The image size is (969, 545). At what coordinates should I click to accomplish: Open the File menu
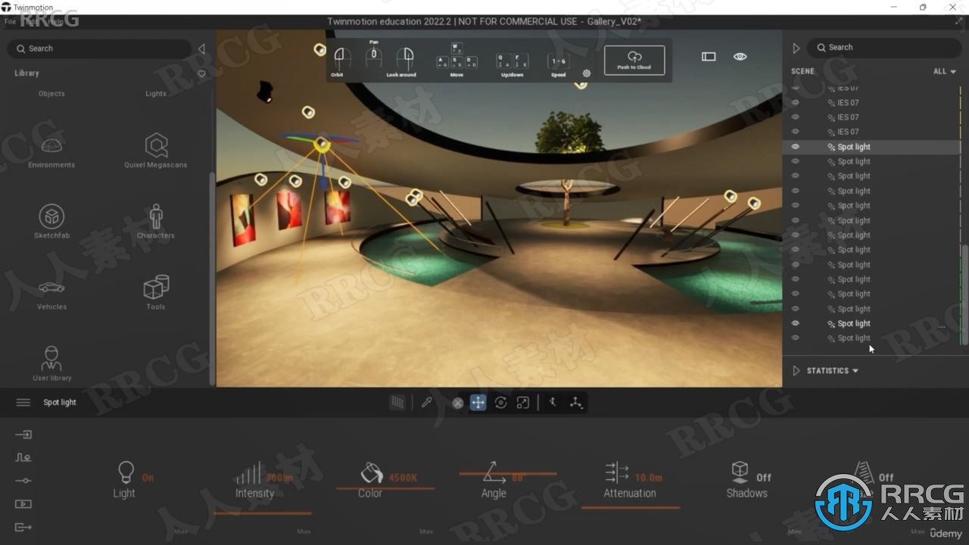pyautogui.click(x=10, y=22)
